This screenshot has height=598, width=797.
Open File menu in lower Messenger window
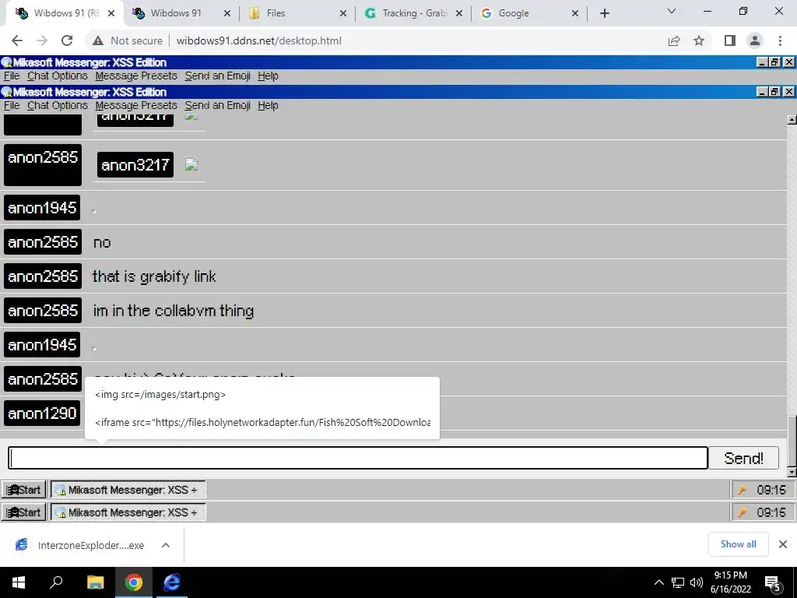[x=12, y=105]
